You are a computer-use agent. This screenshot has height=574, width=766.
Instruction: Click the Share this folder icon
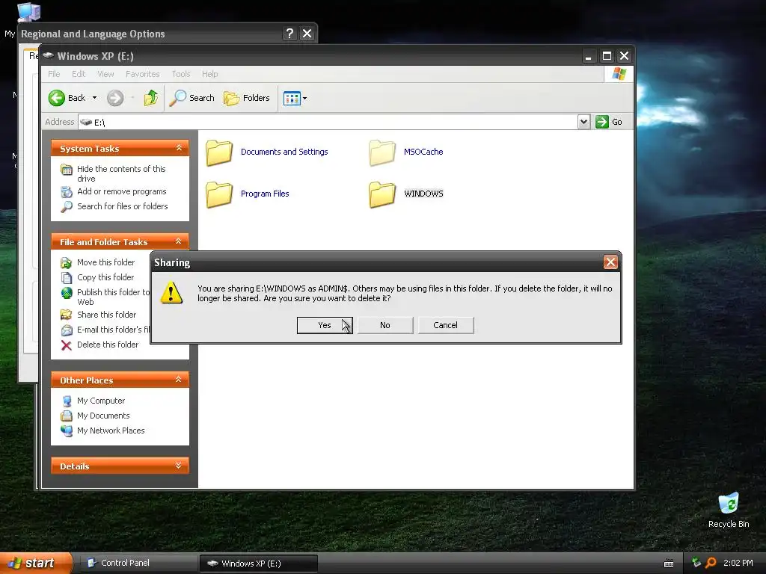[67, 315]
